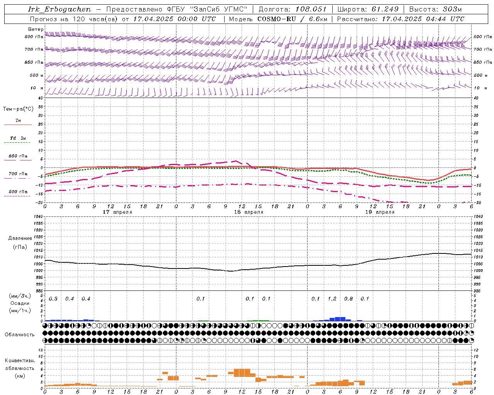The image size is (494, 395).
Task: Click the 'Осадки' precipitation label
Action: click(20, 303)
